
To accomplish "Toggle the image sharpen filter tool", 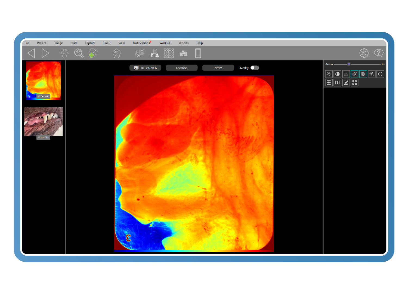I will pyautogui.click(x=363, y=74).
